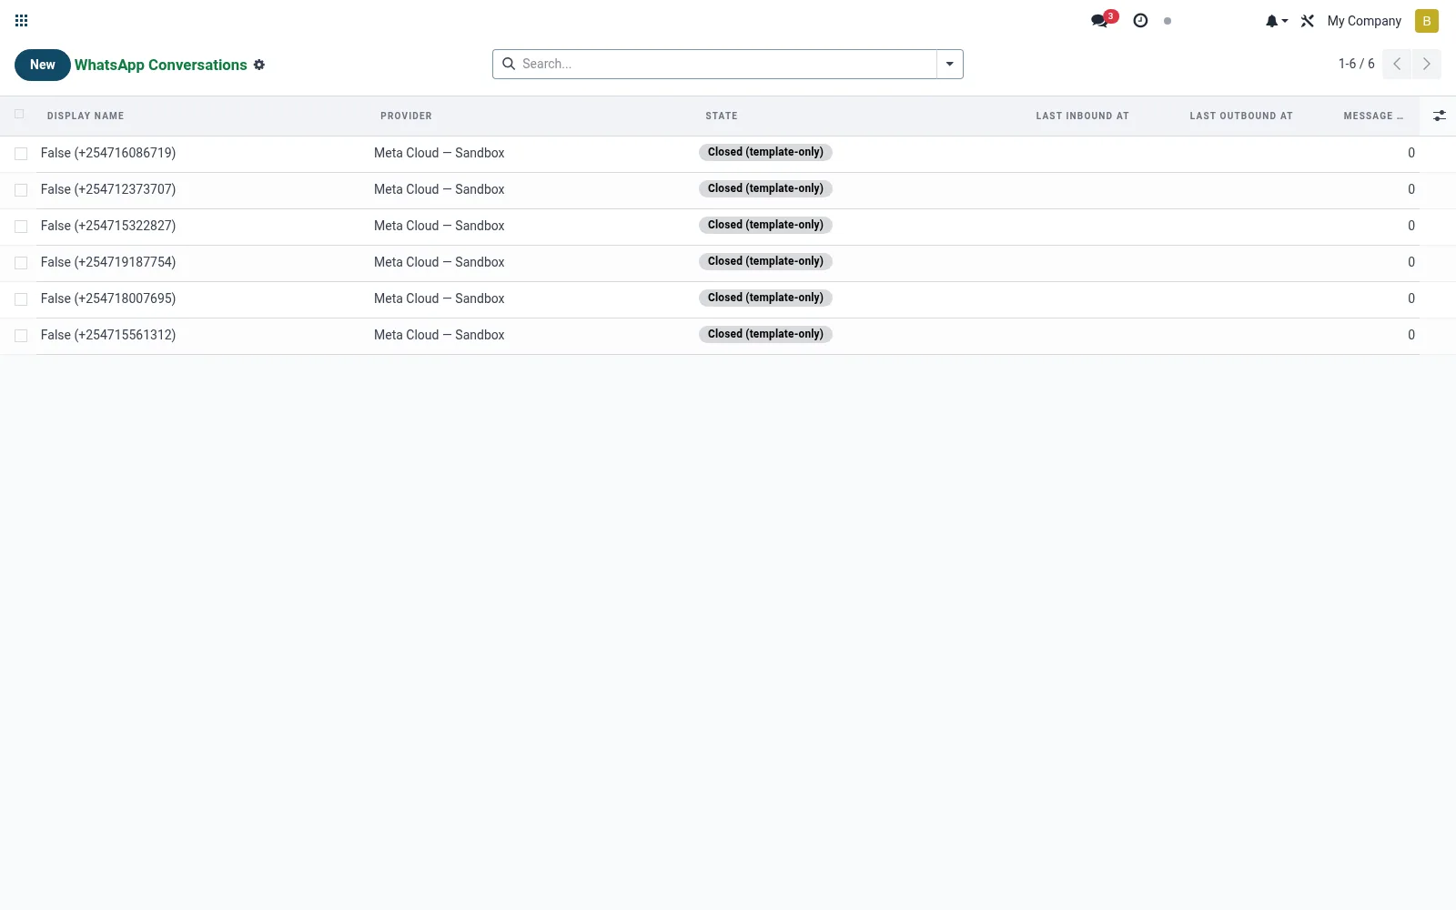Click Meta Cloud — Sandbox in +254718007695 row
1456x910 pixels.
439,298
